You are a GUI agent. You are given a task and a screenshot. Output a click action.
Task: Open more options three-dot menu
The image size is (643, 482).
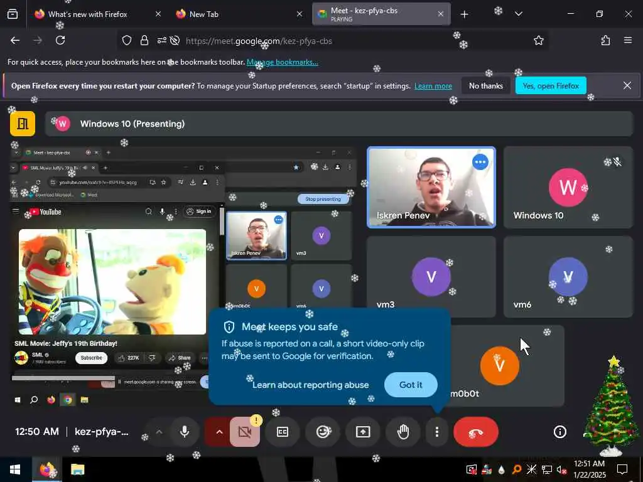click(437, 432)
